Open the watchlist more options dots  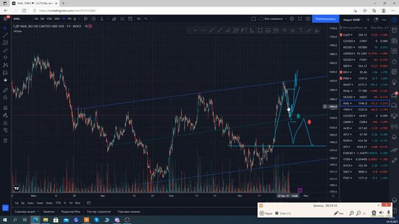(384, 19)
